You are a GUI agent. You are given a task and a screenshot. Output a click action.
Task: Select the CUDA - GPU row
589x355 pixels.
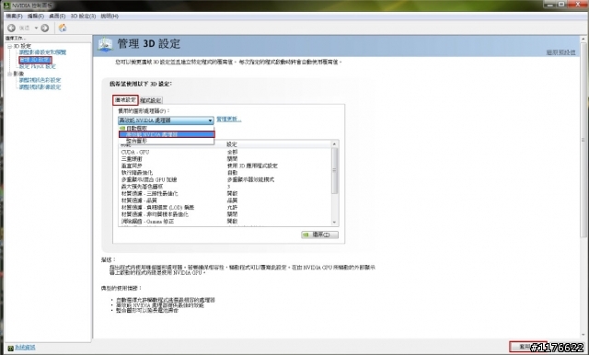[x=225, y=152]
